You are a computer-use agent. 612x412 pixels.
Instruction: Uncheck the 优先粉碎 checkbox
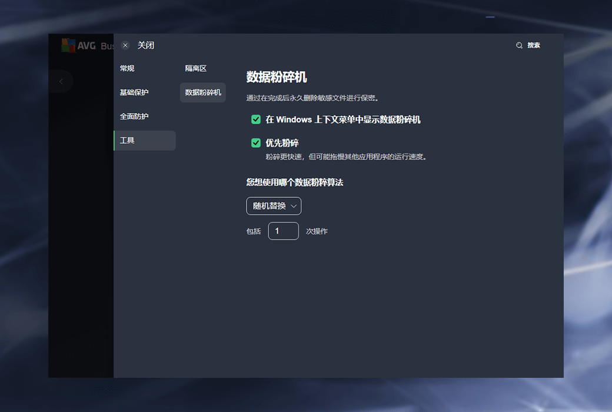pos(256,143)
